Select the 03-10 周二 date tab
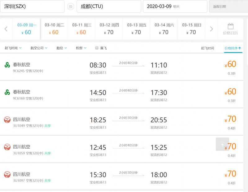The image size is (248, 192). click(x=54, y=29)
